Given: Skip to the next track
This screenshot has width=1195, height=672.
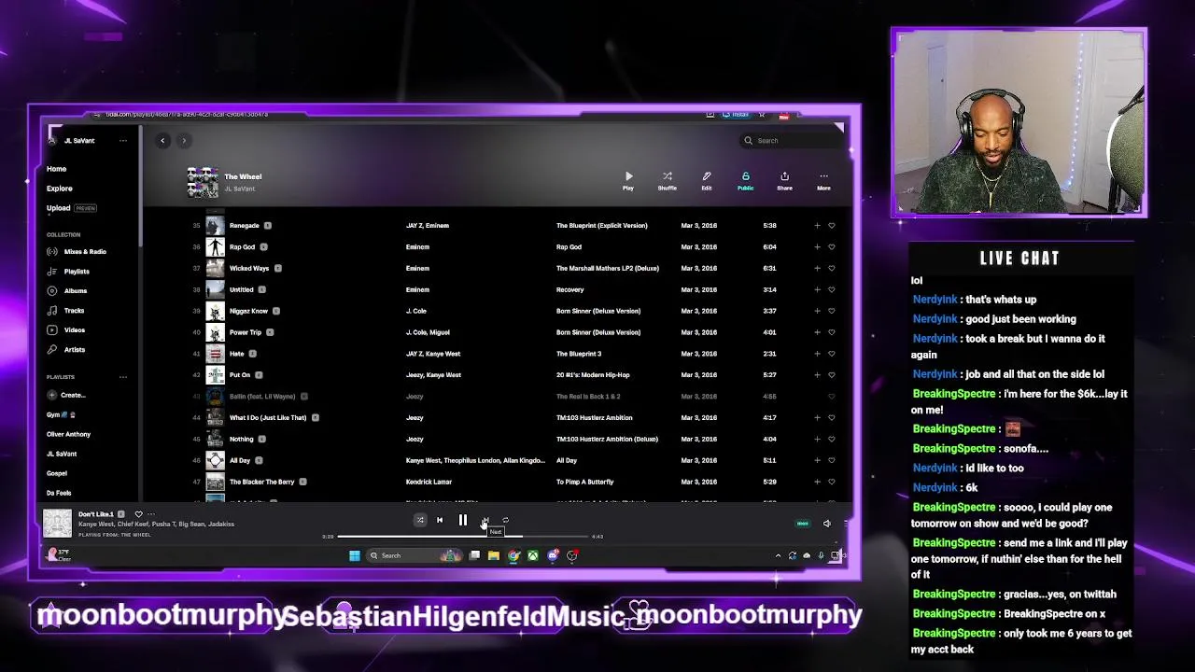Looking at the screenshot, I should coord(485,520).
